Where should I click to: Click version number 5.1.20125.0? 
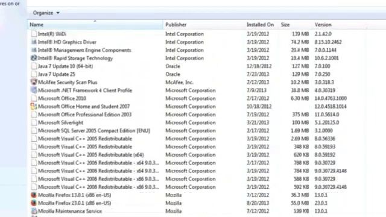[327, 122]
